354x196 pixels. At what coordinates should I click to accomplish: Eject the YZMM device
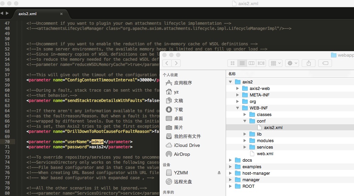[219, 173]
